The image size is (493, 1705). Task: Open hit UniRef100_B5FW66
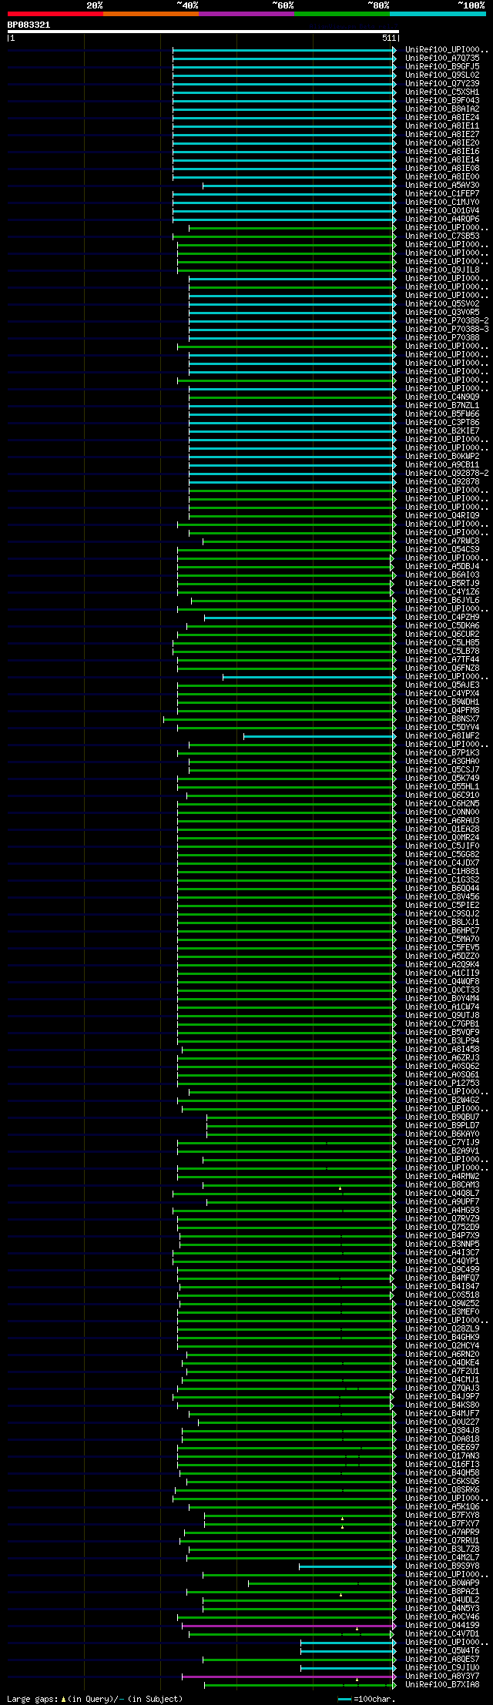[x=442, y=414]
